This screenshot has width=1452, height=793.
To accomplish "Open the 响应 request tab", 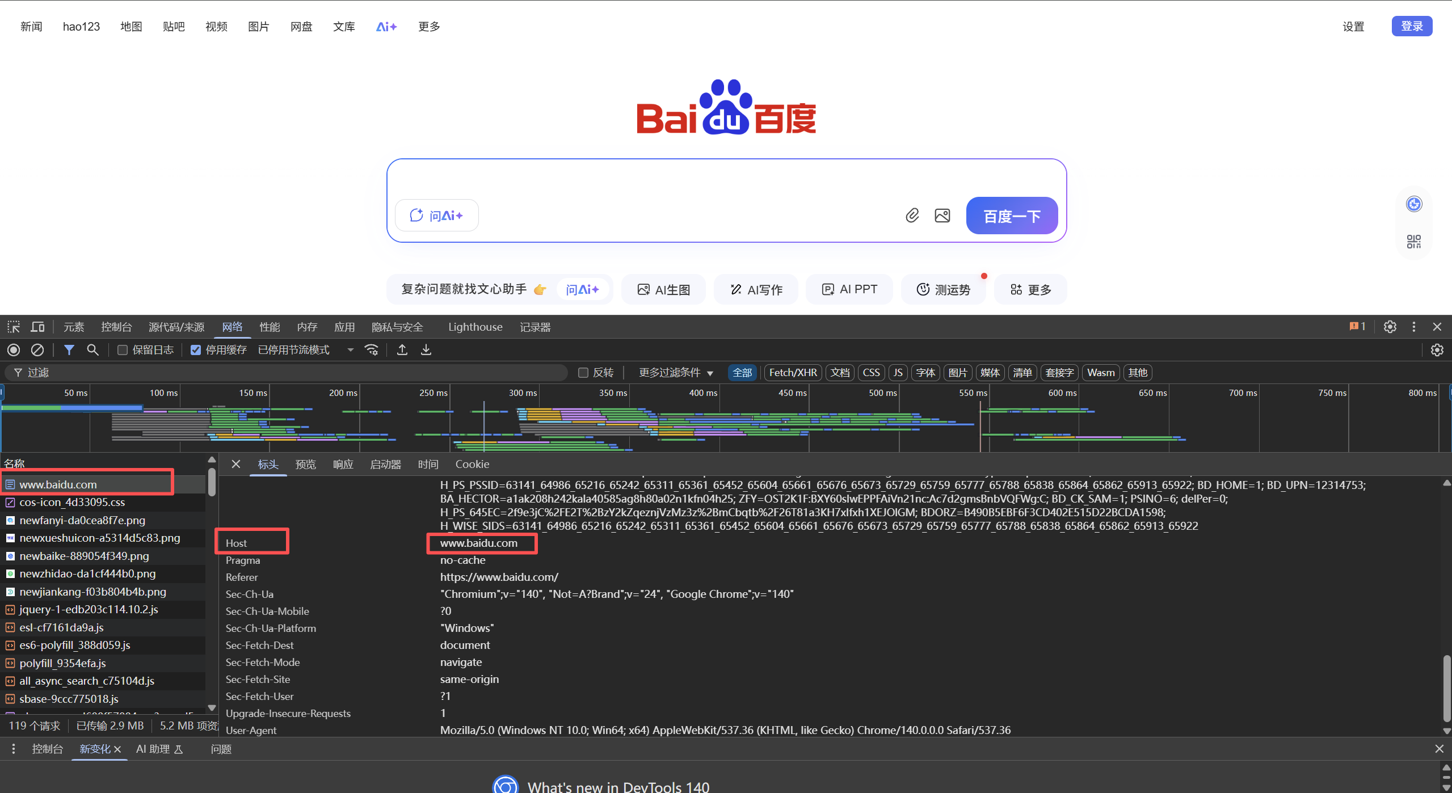I will click(x=343, y=464).
